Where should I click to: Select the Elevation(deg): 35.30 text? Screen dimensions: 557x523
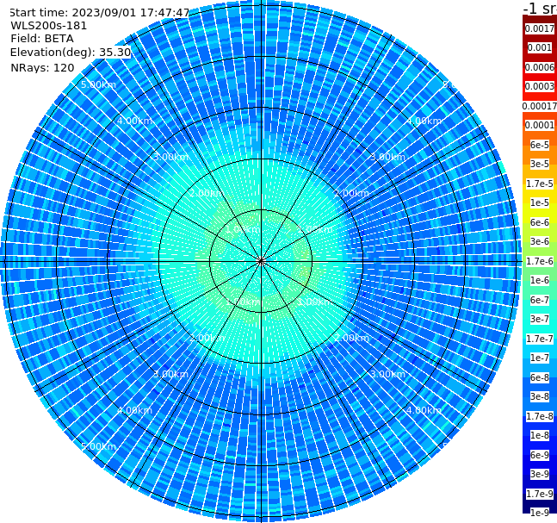pos(71,53)
